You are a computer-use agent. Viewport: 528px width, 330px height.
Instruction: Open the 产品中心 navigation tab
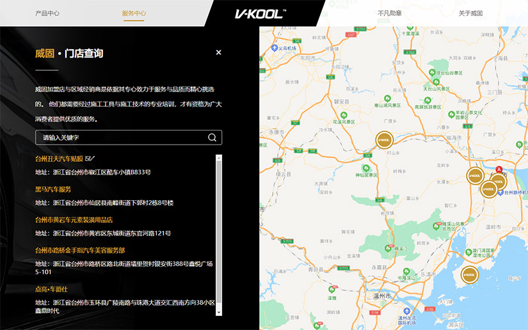point(47,13)
